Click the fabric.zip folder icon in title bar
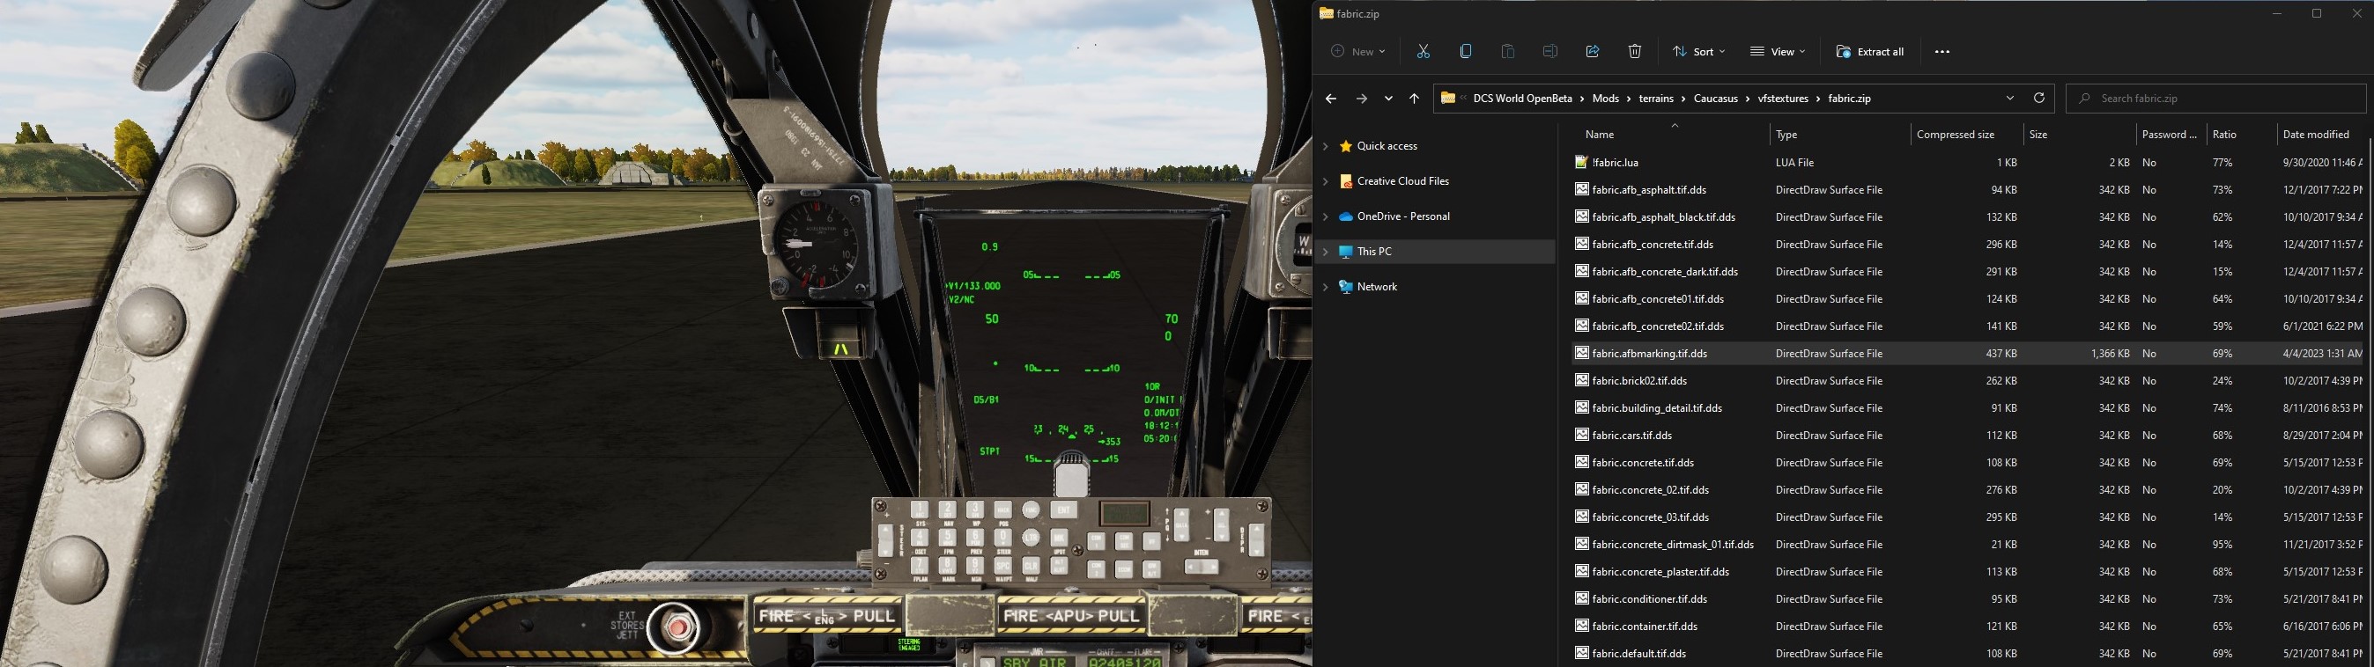The height and width of the screenshot is (667, 2374). tap(1326, 14)
